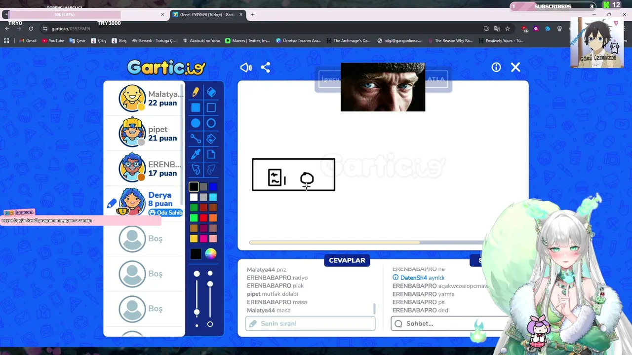
Task: Click the answers list scrollbar
Action: coord(374,309)
